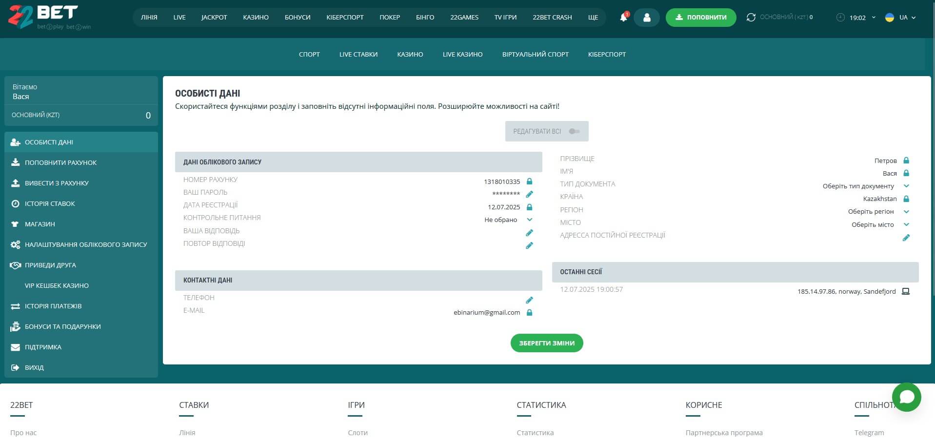Open БОНУСИ ТА ПОДАРУНКИ in sidebar
The width and height of the screenshot is (935, 443).
(x=81, y=326)
